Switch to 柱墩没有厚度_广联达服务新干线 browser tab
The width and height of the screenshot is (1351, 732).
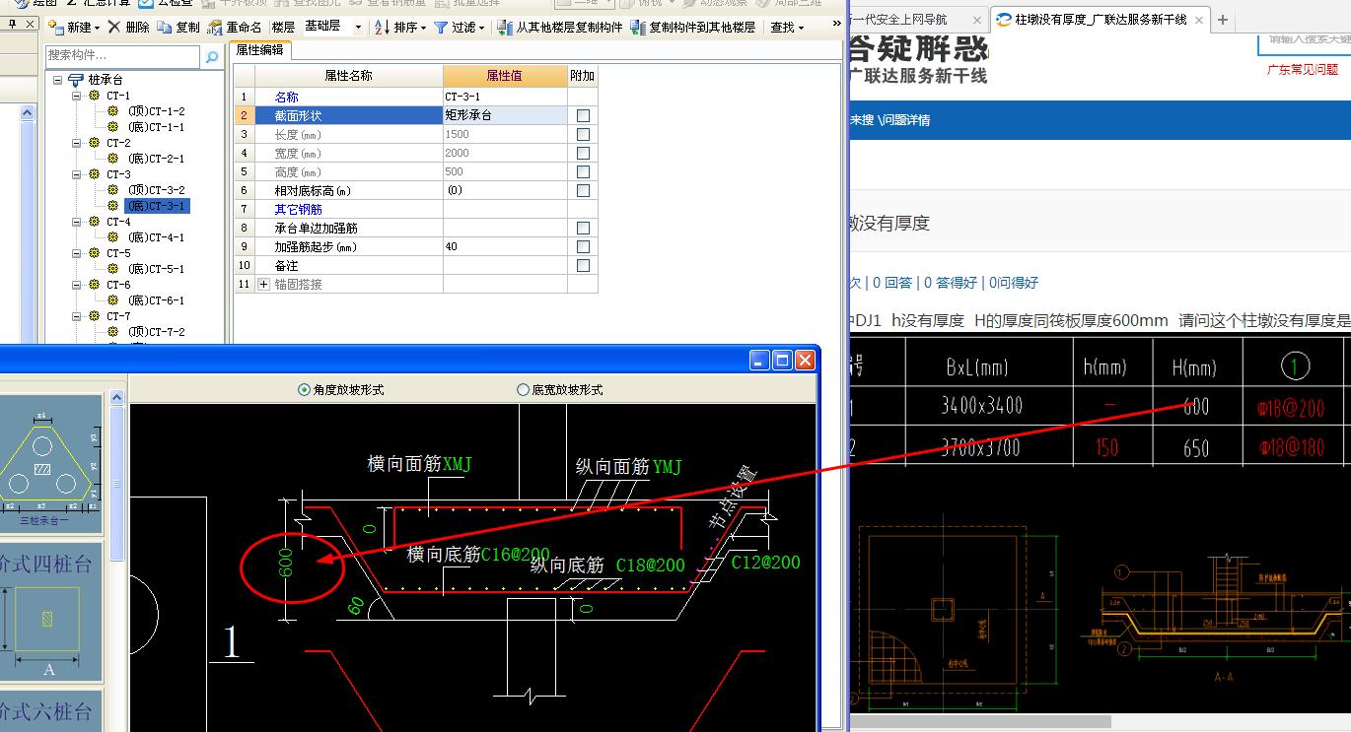click(1101, 20)
